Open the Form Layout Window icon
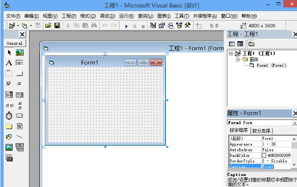The height and width of the screenshot is (187, 297). coord(170,26)
